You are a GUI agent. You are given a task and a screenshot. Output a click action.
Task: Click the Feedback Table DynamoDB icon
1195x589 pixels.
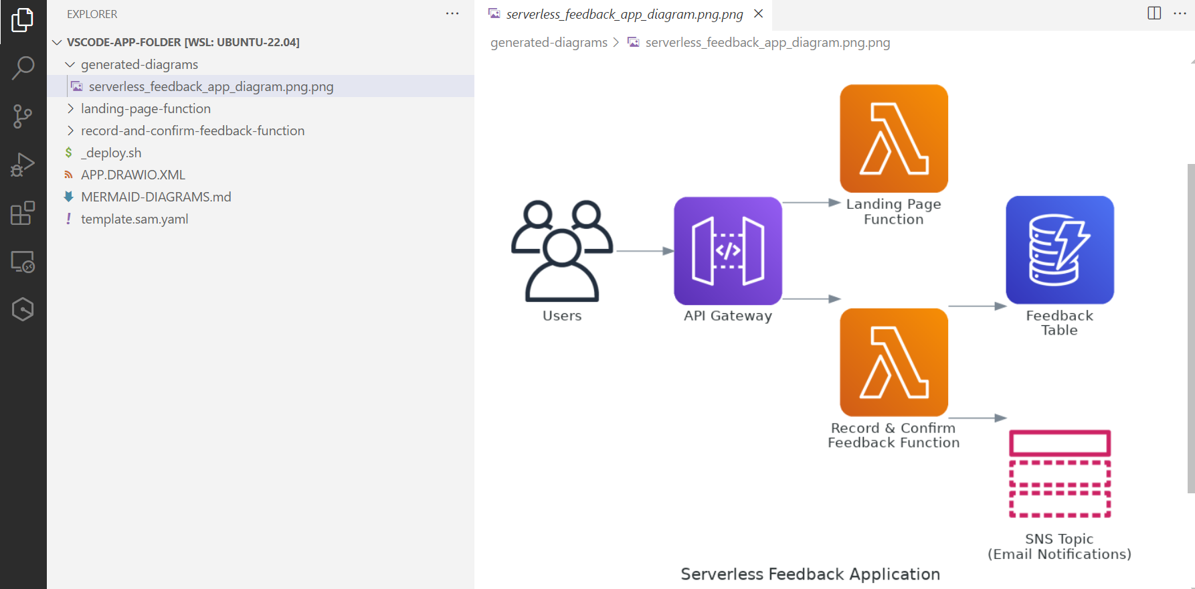(1060, 250)
